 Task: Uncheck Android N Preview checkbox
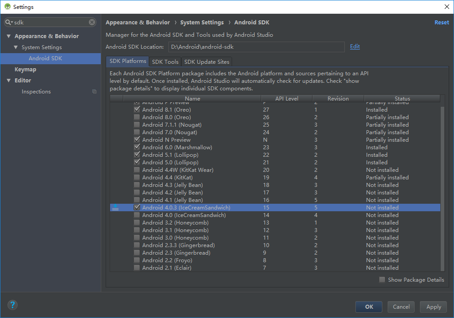click(137, 140)
